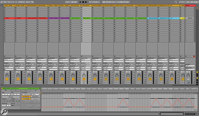This screenshot has height=116, width=199.
Task: Open track 7 Audio From dropdown
Action: [75, 60]
